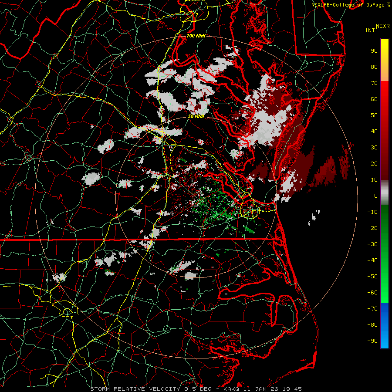Select the "0" value on the velocity scale

[376, 196]
